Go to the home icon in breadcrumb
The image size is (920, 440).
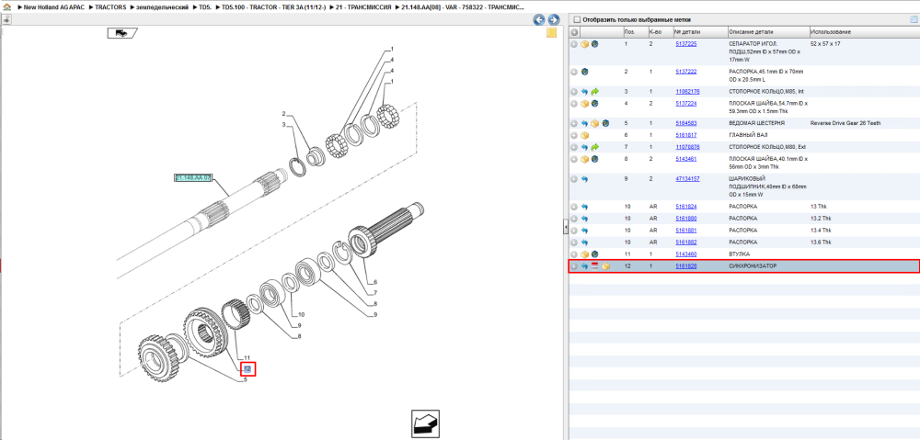7,7
